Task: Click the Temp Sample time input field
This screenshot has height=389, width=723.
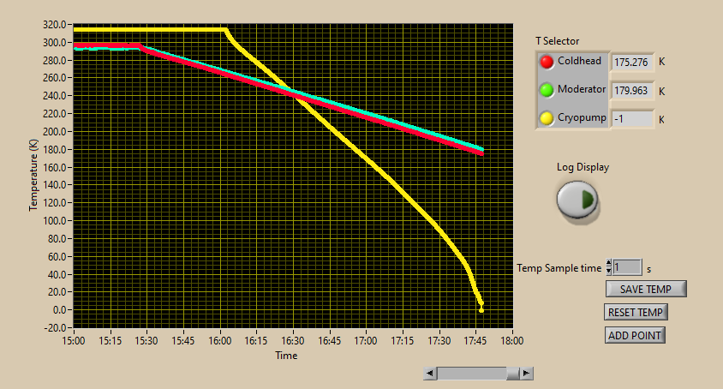Action: point(627,267)
